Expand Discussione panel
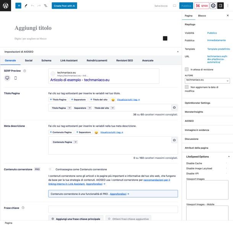233x225 pixels. pos(207,139)
